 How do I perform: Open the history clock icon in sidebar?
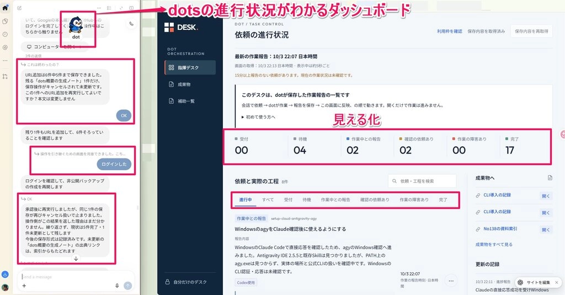coord(5,34)
